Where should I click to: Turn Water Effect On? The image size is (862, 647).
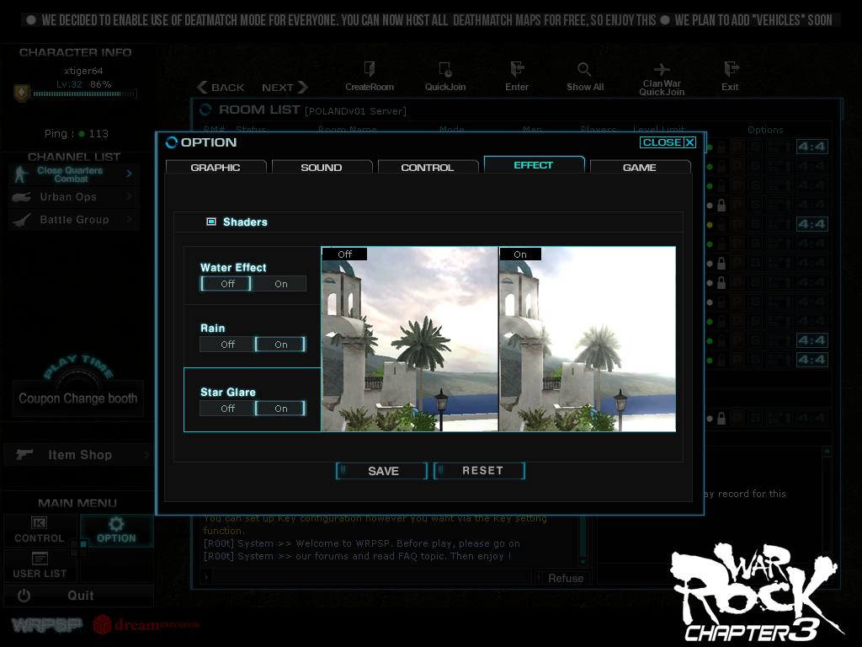(x=280, y=284)
